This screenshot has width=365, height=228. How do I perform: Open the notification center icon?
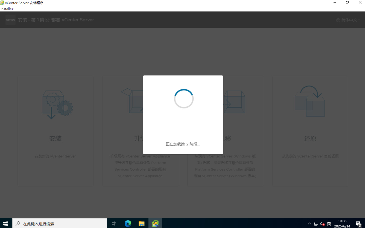[358, 224]
